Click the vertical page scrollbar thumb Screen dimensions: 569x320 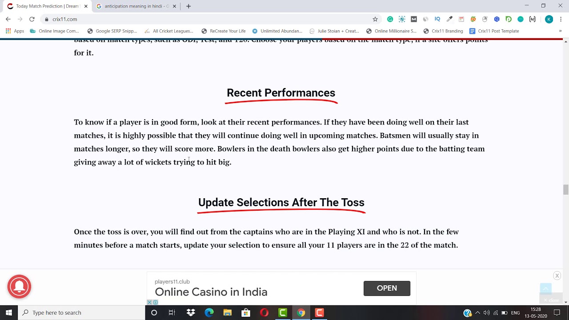(565, 189)
